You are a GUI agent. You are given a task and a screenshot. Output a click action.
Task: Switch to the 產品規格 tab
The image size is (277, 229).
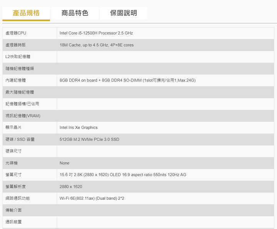pos(26,13)
